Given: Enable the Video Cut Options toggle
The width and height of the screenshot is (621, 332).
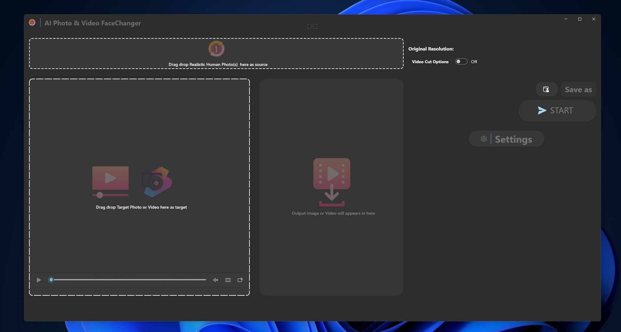Looking at the screenshot, I should click(461, 61).
